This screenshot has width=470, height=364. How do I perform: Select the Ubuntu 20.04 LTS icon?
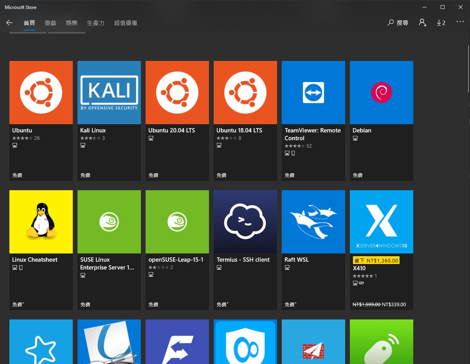pos(177,93)
